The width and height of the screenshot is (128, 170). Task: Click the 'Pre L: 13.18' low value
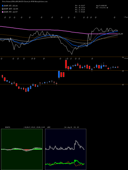[x=80, y=10]
